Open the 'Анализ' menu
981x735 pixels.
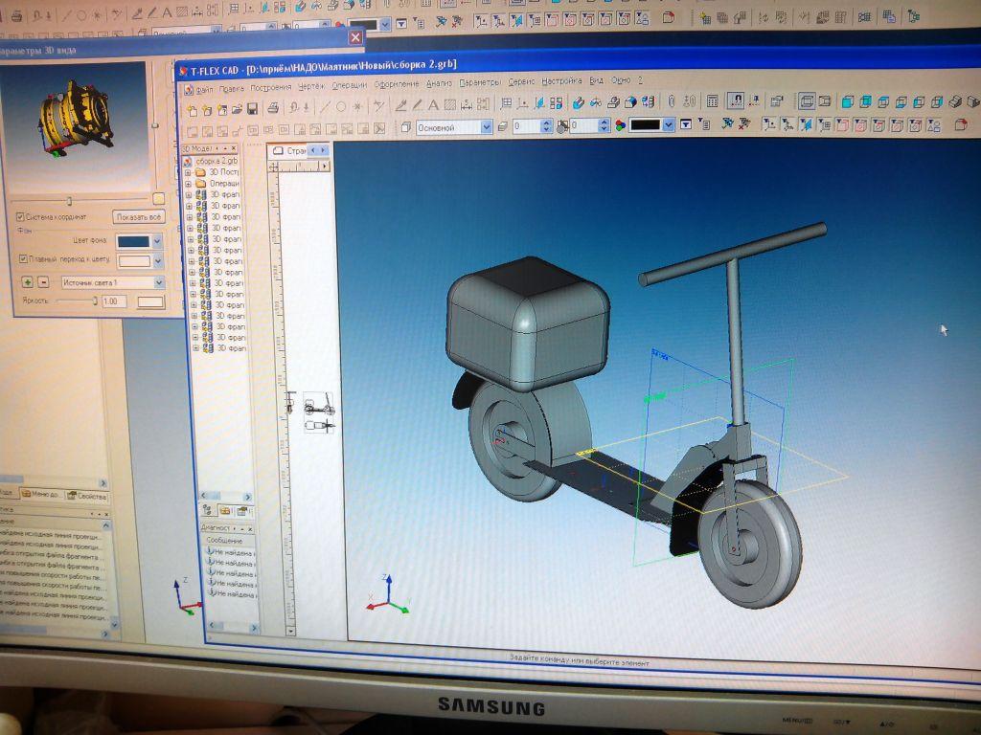439,83
